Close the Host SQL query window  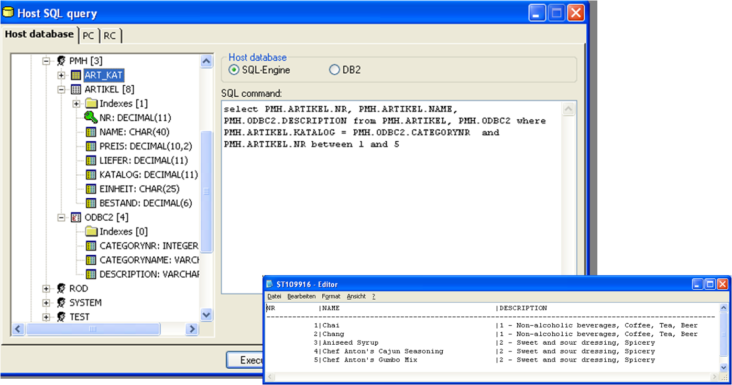click(576, 13)
